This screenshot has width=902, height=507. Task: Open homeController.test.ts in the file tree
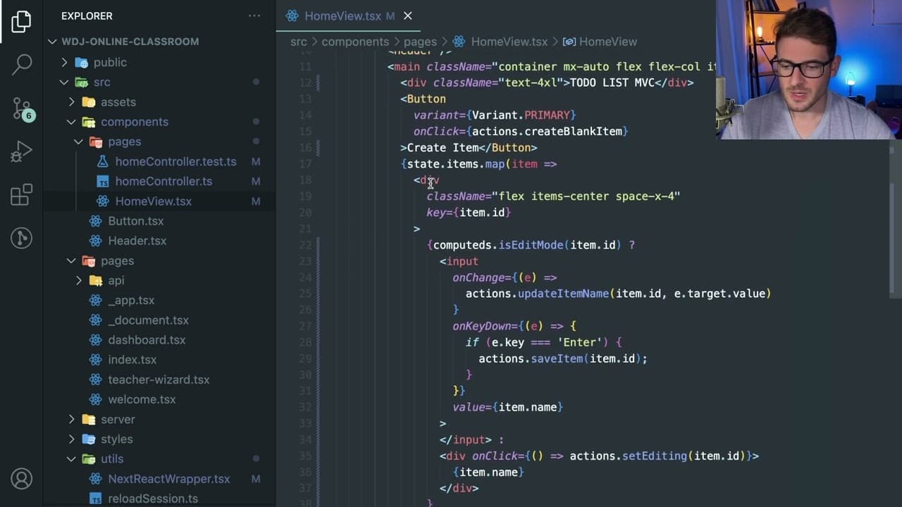(175, 161)
